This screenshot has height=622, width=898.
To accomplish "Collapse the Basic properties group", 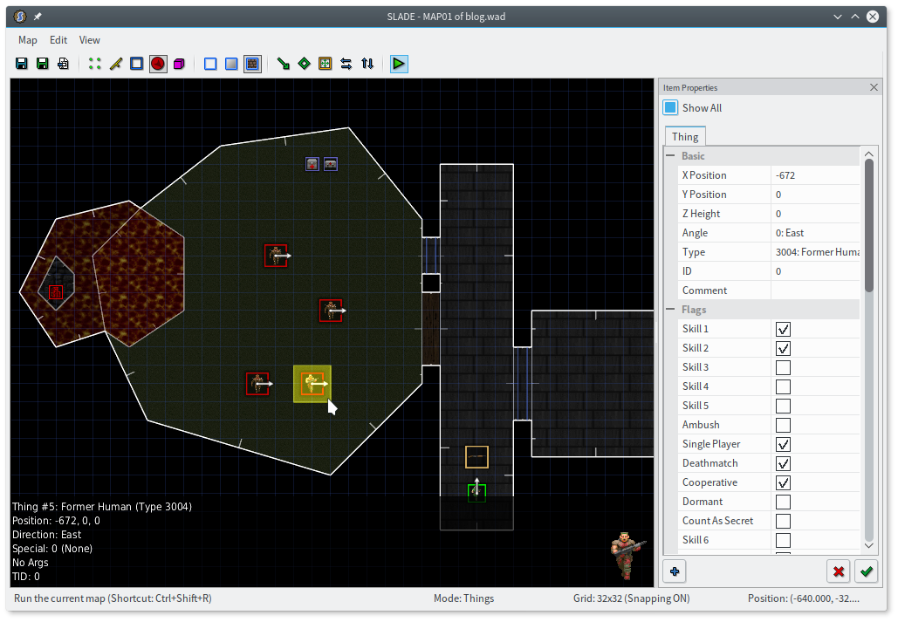I will 670,156.
